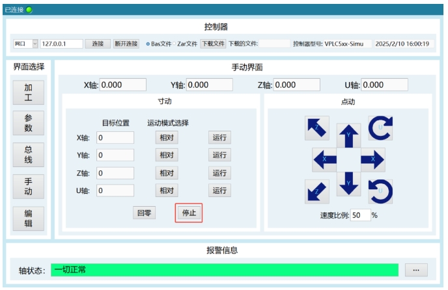Switch to the 总线 interface
This screenshot has height=290, width=448.
coord(28,155)
